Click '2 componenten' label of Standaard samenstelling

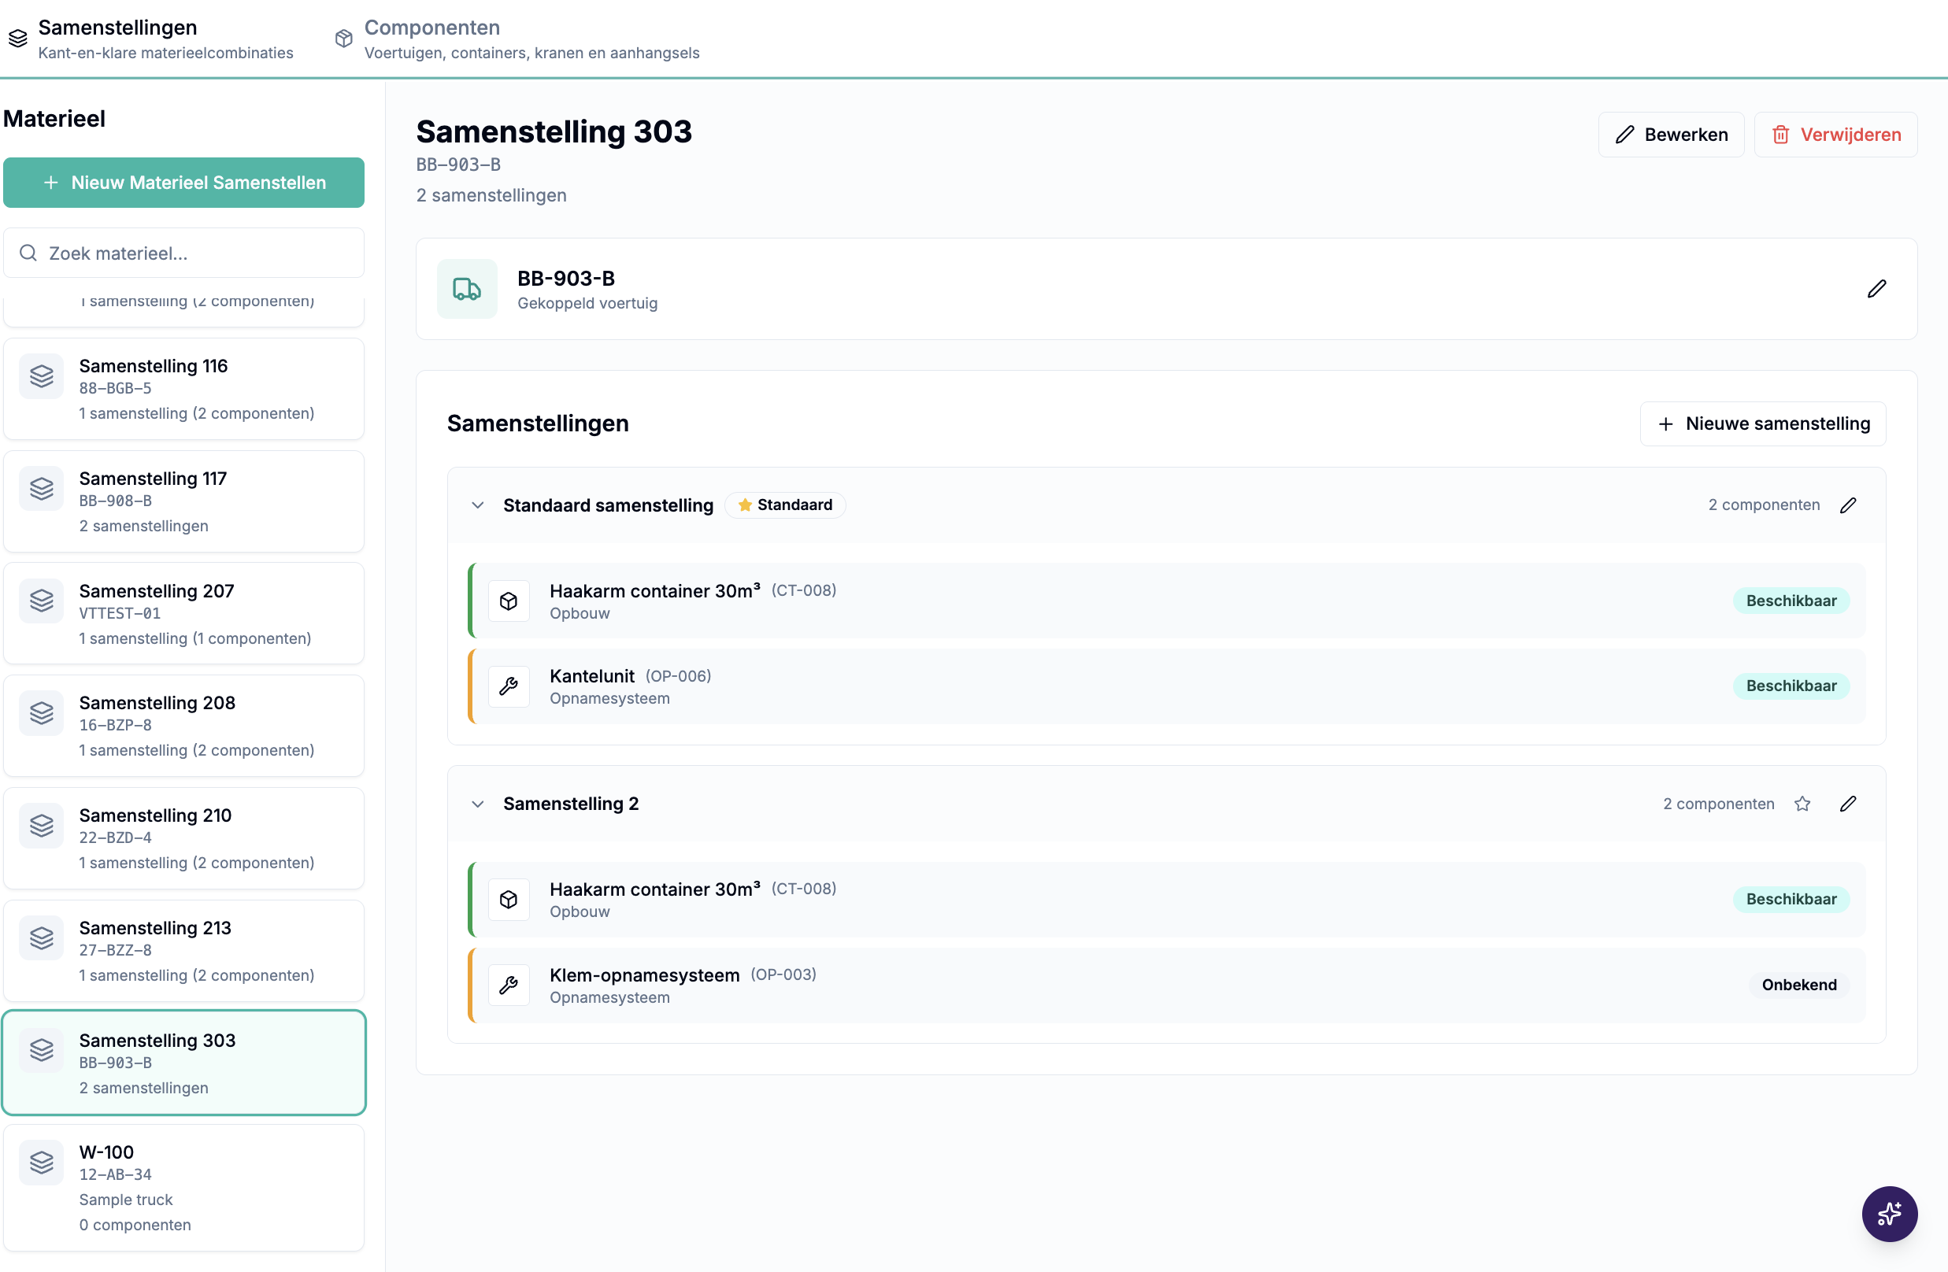tap(1764, 505)
